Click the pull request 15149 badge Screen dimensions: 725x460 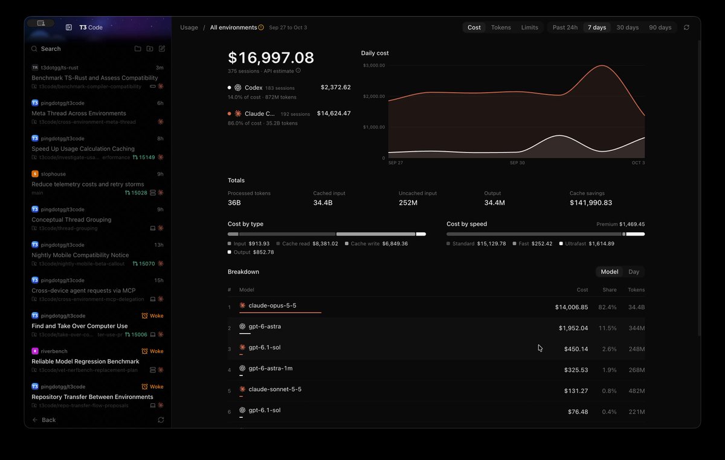coord(144,158)
